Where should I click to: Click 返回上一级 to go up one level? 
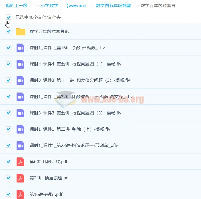point(16,5)
